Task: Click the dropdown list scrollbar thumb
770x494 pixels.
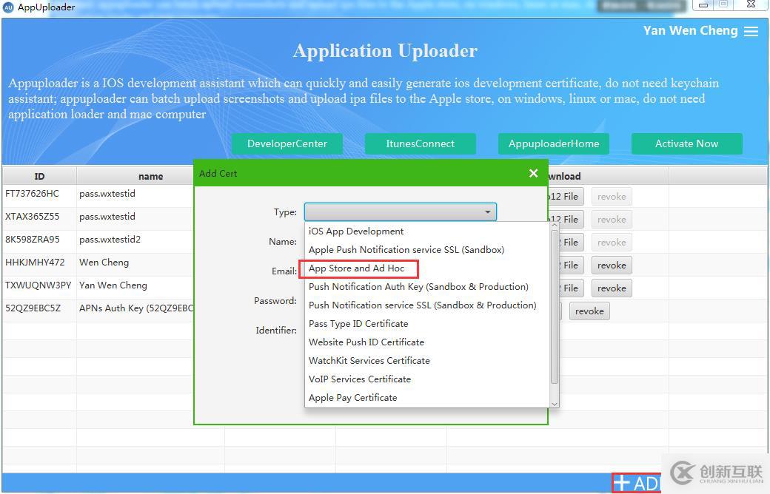Action: [555, 307]
